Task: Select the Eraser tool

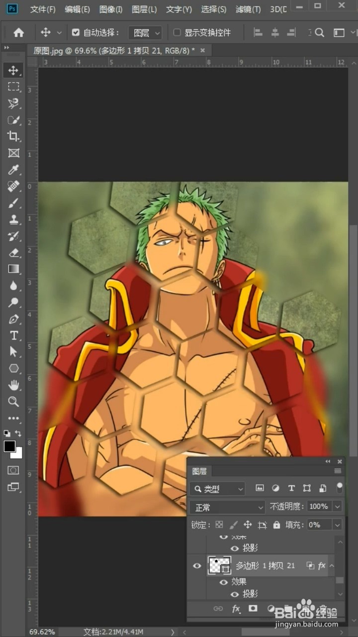Action: (13, 252)
